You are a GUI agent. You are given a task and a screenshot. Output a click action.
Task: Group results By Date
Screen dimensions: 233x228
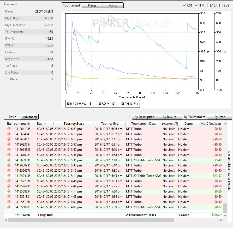(x=219, y=117)
